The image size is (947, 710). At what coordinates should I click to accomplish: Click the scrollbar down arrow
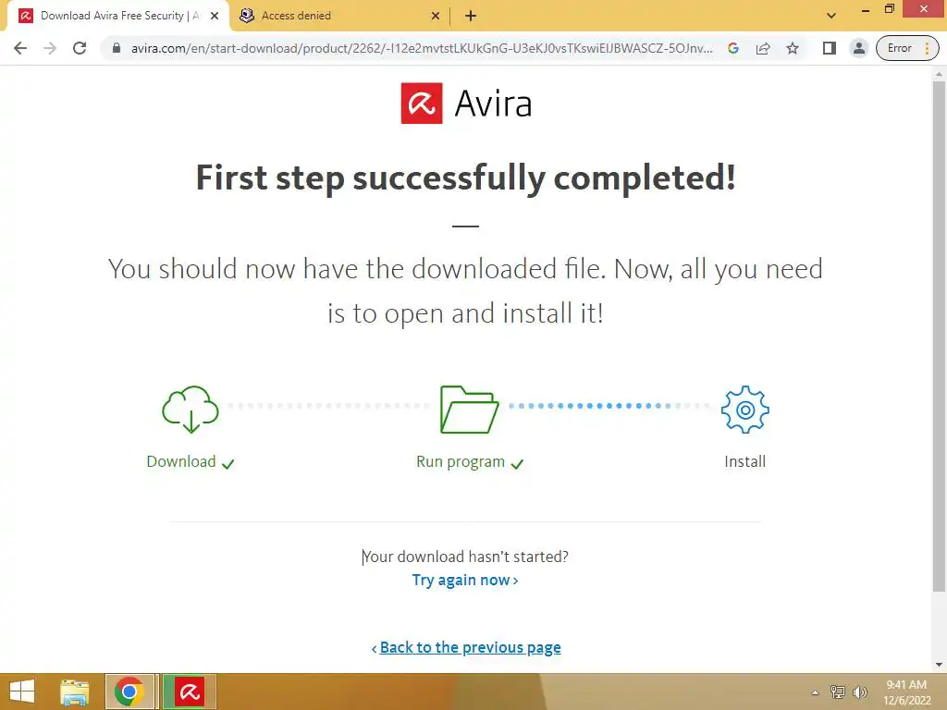[939, 665]
